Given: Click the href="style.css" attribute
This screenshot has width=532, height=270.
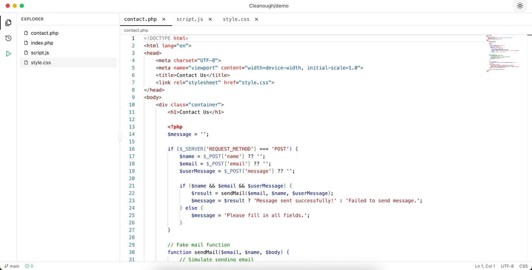Looking at the screenshot, I should pyautogui.click(x=248, y=83).
